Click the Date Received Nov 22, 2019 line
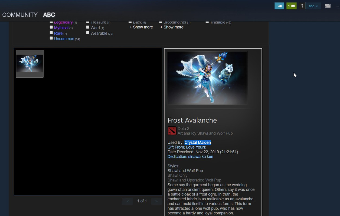 [x=203, y=152]
